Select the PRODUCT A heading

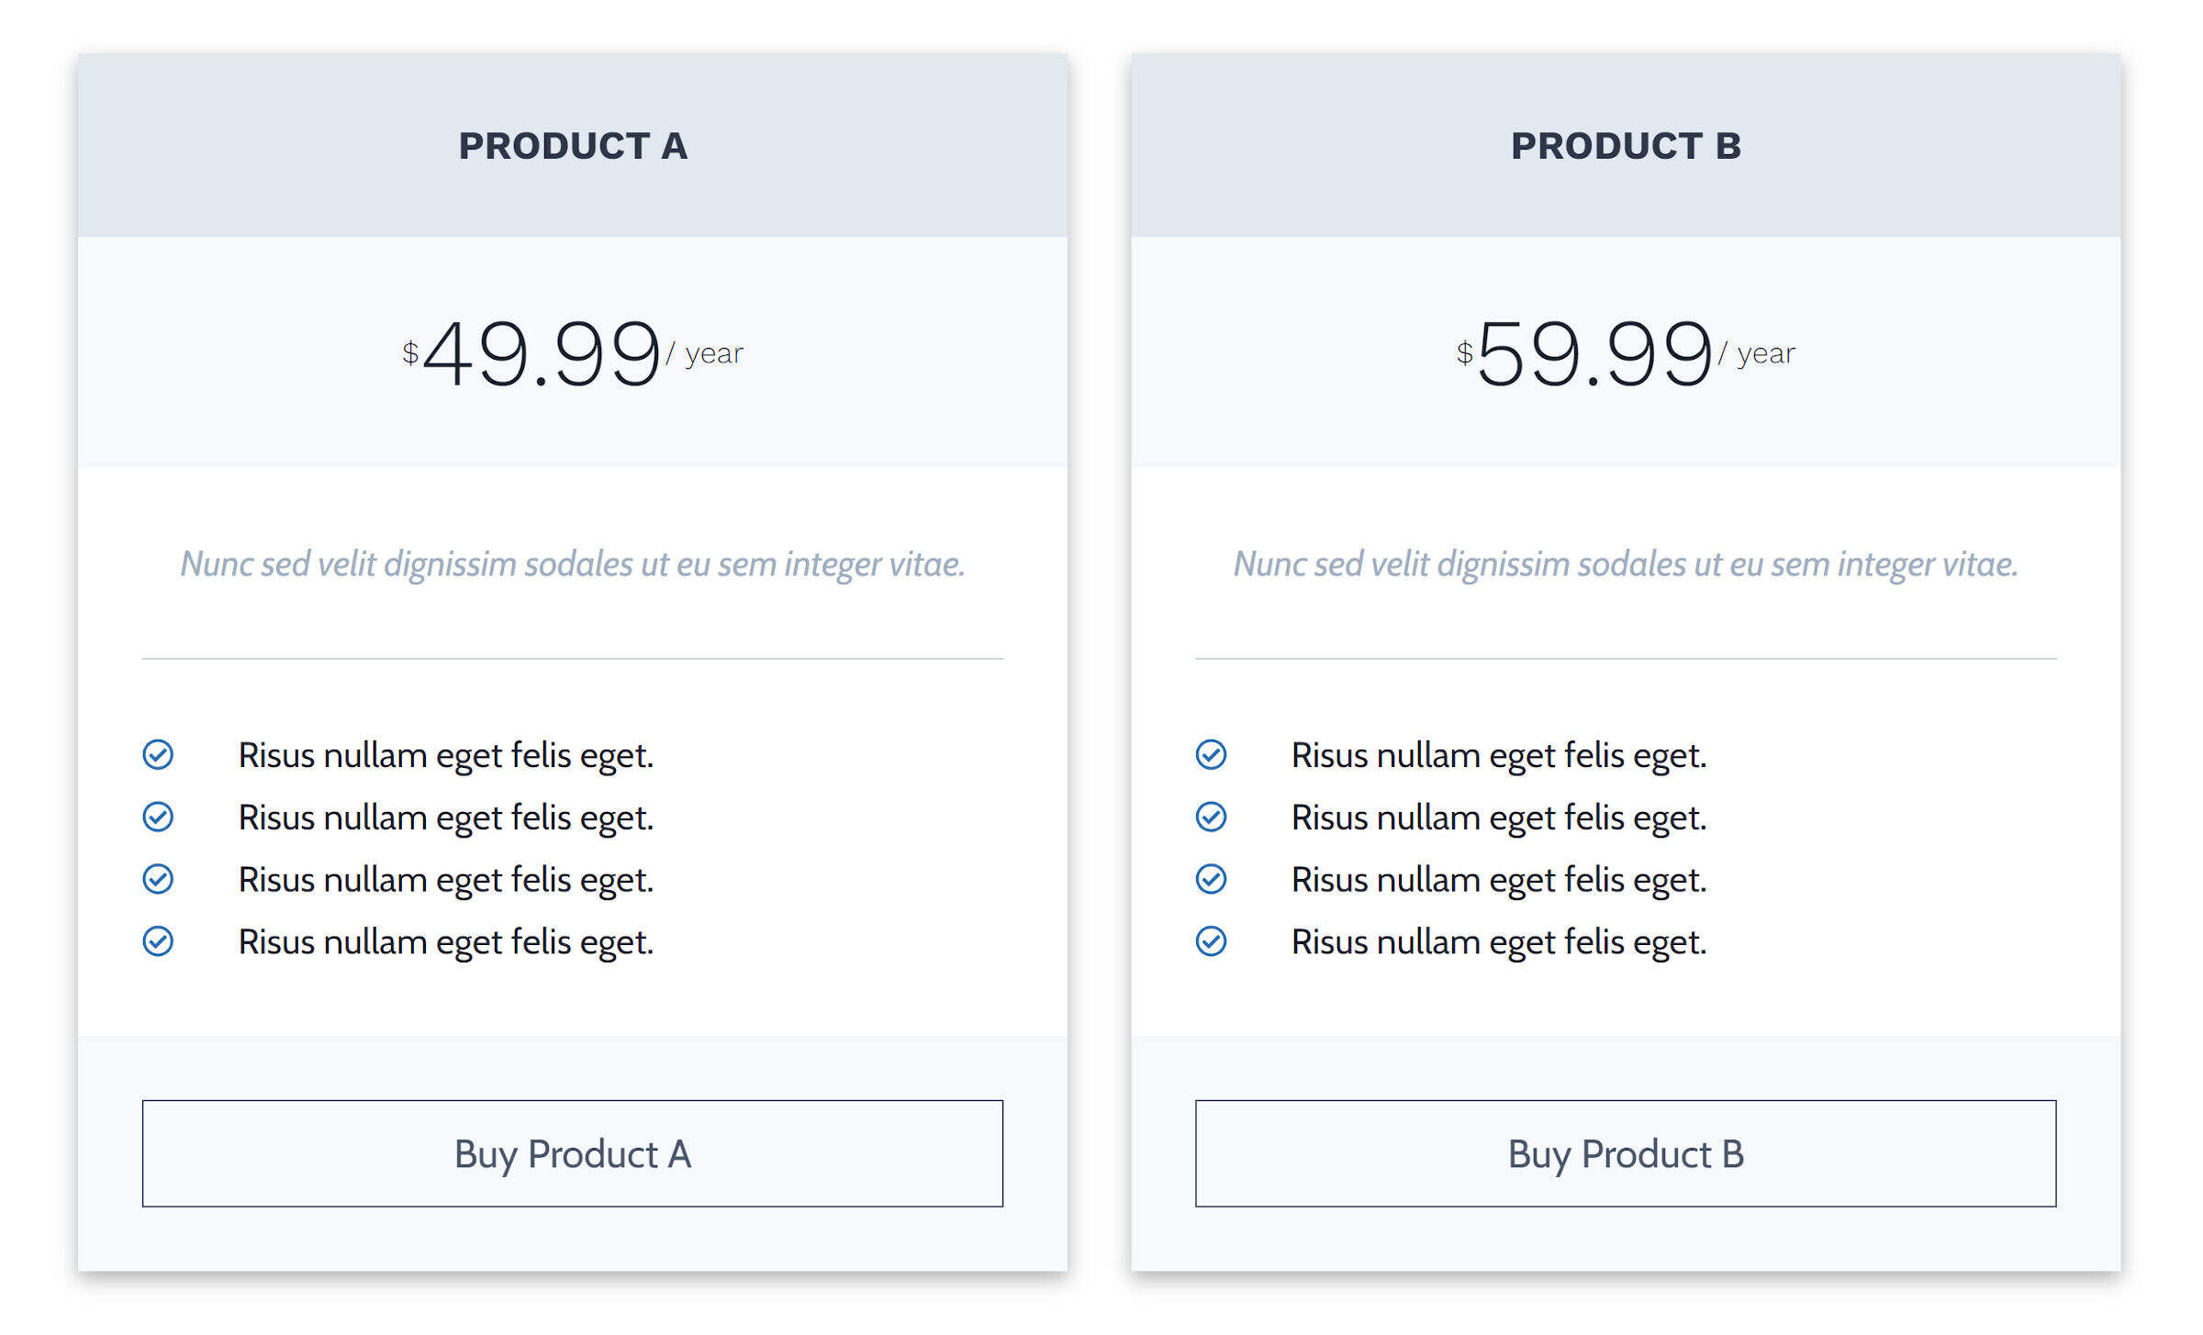573,146
